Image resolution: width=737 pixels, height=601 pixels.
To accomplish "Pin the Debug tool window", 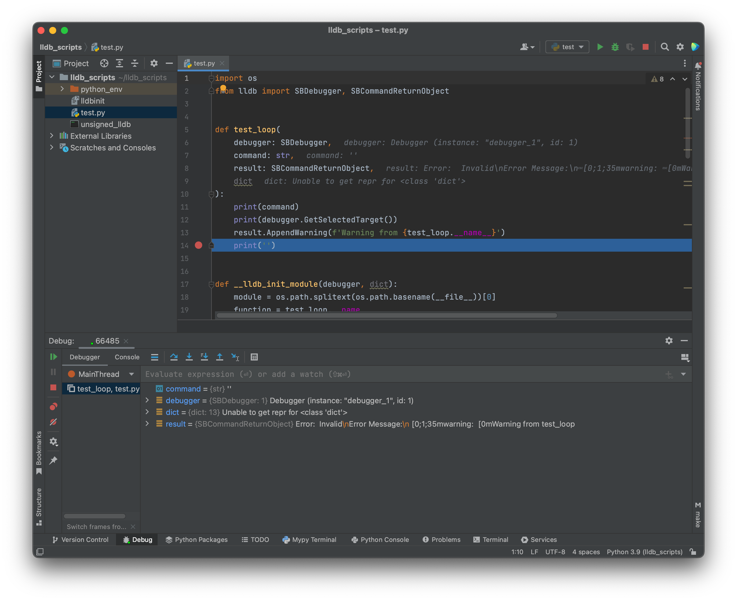I will [x=54, y=461].
